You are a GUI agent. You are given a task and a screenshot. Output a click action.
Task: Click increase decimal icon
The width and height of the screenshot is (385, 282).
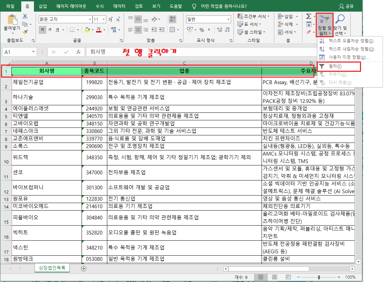220,30
